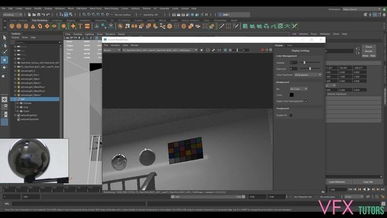Click the round render icon after camera dropdown

201,50
